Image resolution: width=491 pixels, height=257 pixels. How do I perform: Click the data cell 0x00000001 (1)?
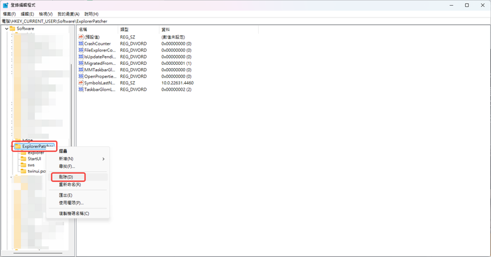[176, 64]
